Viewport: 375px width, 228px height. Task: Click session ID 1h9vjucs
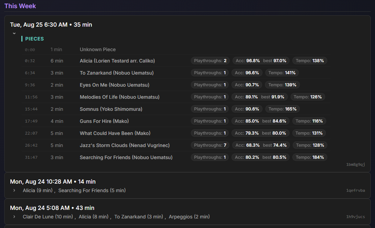click(355, 217)
